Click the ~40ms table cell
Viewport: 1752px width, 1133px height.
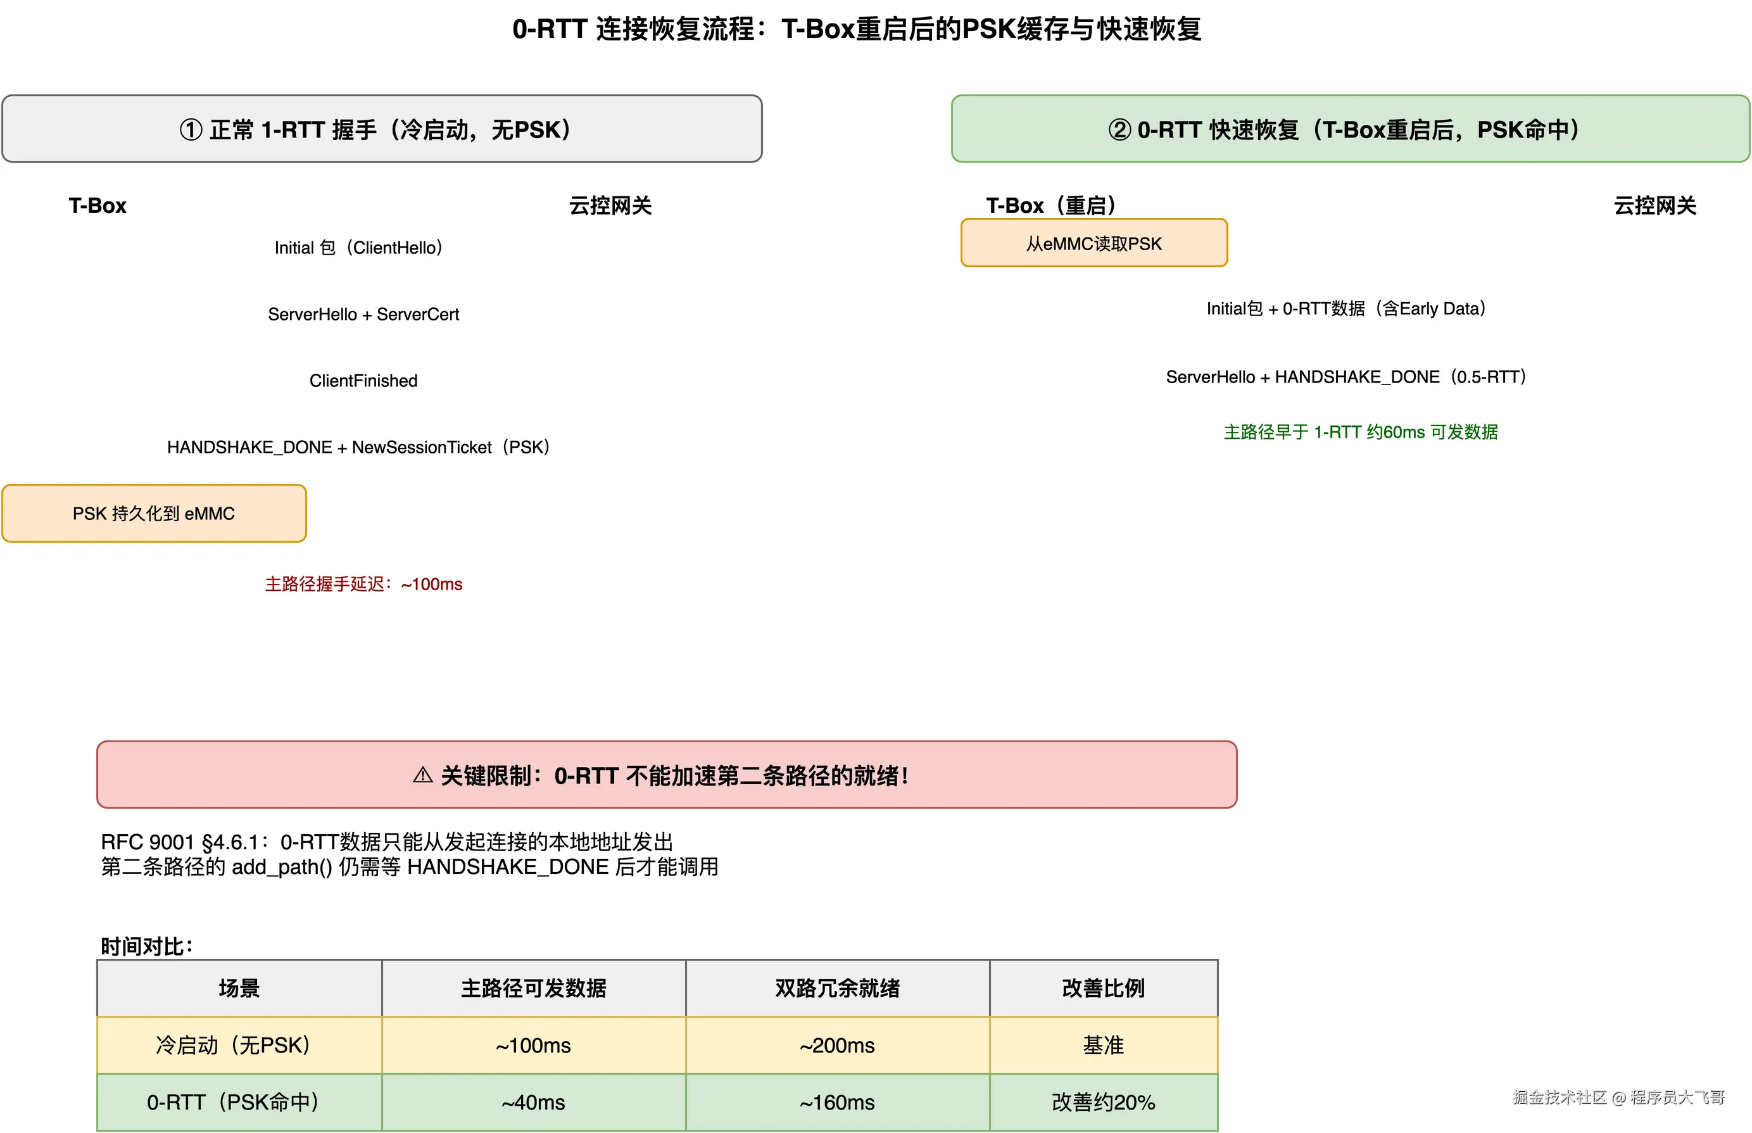pos(533,1102)
